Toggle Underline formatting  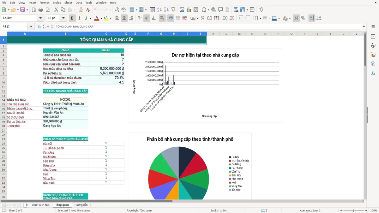coord(86,18)
